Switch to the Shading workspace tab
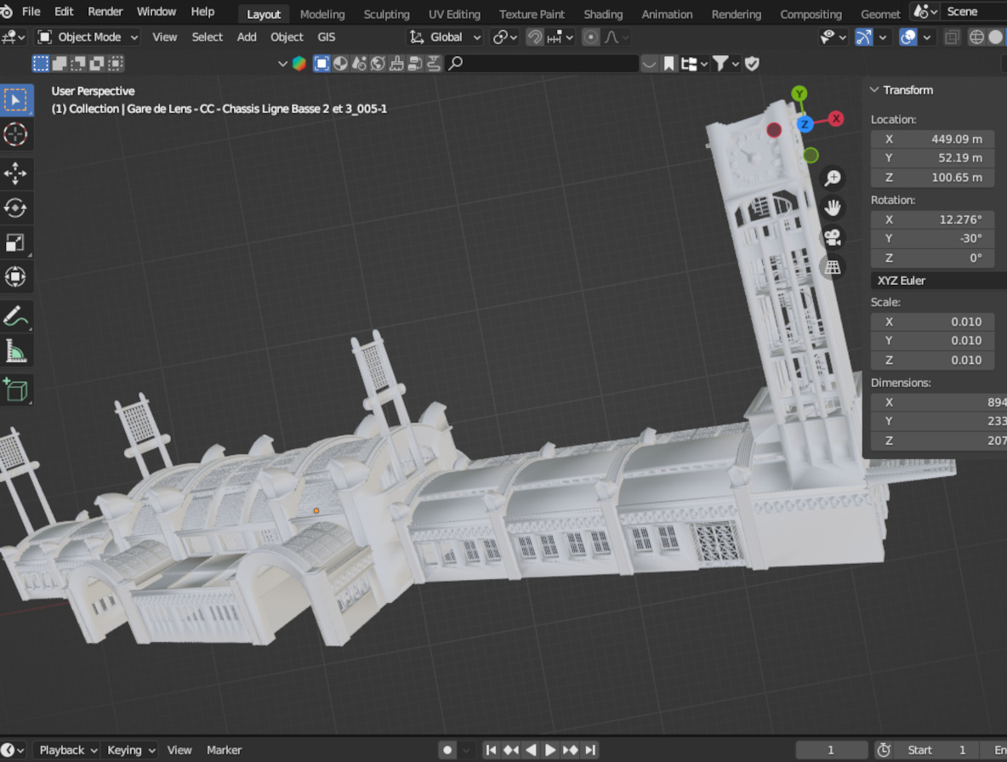Image resolution: width=1007 pixels, height=762 pixels. [603, 14]
